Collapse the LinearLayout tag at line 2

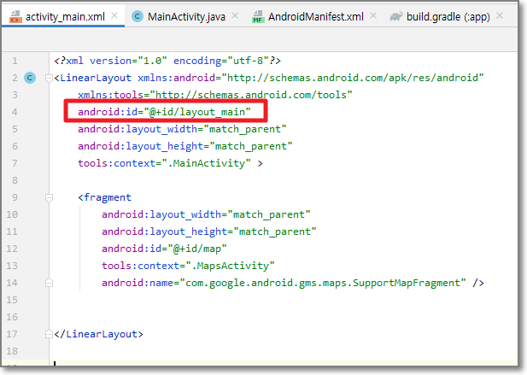[49, 79]
